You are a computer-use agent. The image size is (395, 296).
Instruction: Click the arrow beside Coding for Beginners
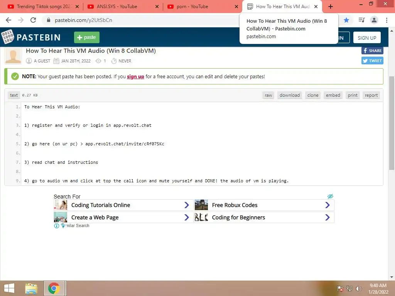point(327,217)
